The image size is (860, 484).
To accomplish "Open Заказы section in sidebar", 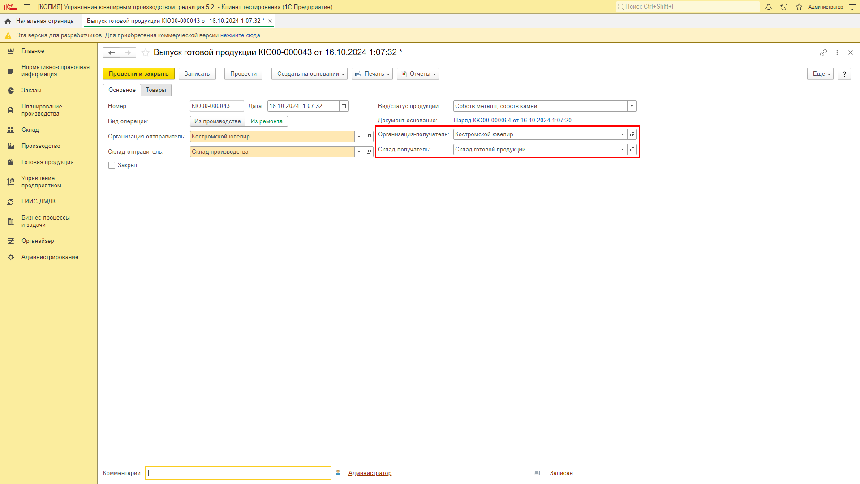I will pos(48,91).
